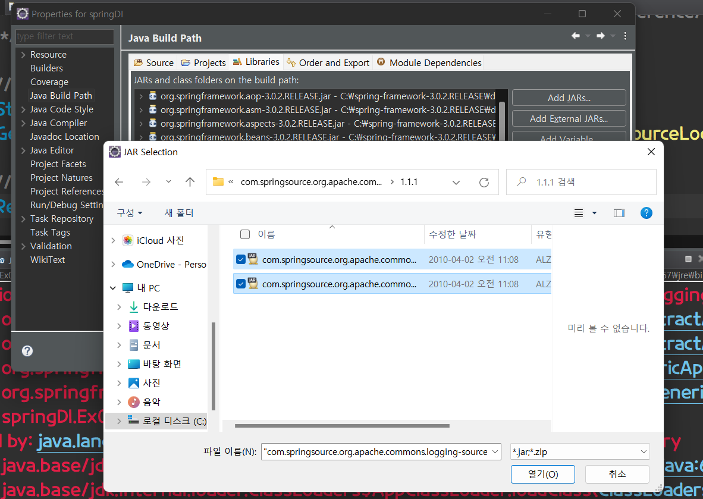Switch to Order and Export tab

[328, 63]
